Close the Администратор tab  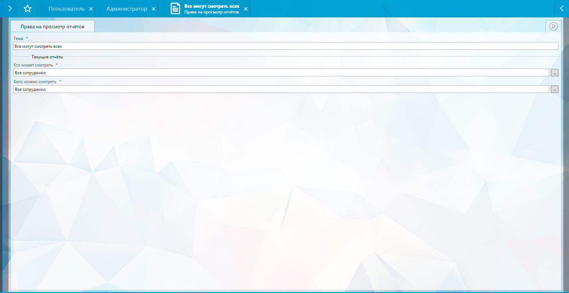[154, 9]
